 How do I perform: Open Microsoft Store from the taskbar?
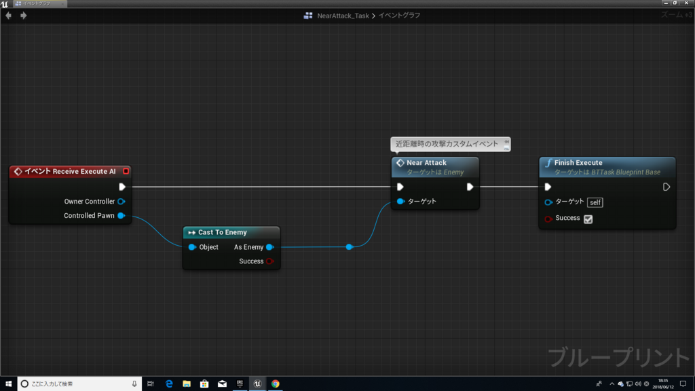tap(204, 384)
